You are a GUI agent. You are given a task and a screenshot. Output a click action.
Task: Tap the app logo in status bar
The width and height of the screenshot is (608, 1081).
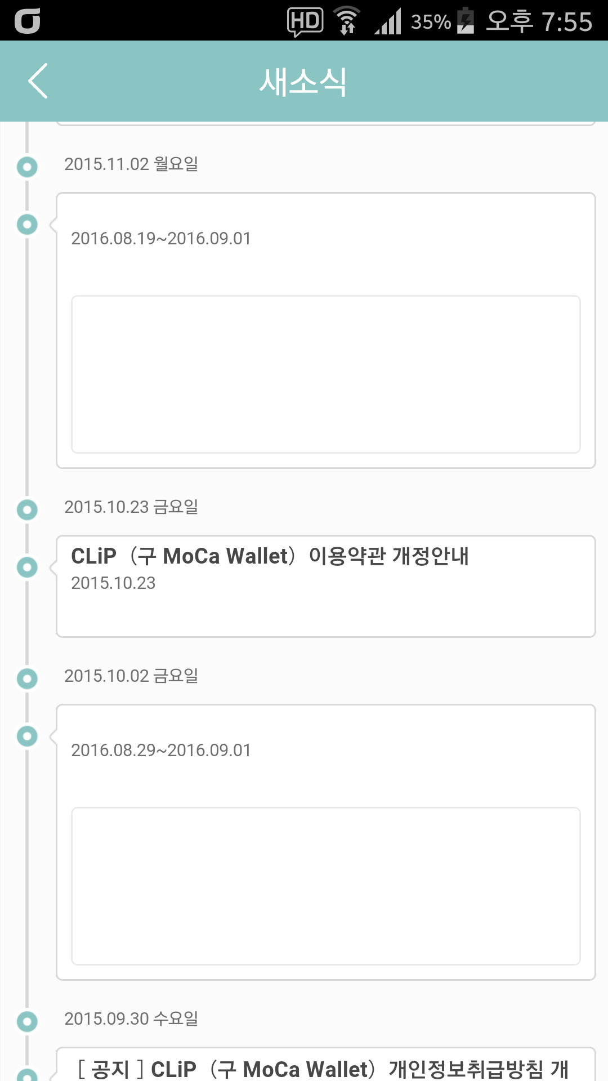(x=27, y=21)
